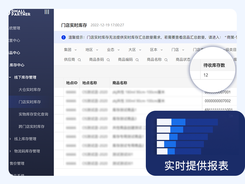
Task: Open 售价管理 in the sidebar
Action: pyautogui.click(x=17, y=163)
